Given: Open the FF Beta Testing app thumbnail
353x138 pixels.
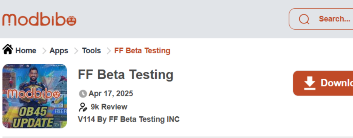Looking at the screenshot, I should coord(35,96).
